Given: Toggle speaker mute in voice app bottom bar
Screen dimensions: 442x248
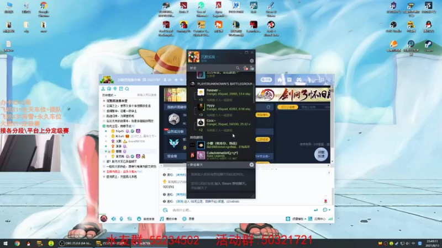Looking at the screenshot, I should [113, 219].
